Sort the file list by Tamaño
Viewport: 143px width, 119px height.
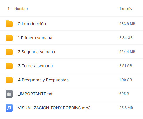click(x=126, y=8)
